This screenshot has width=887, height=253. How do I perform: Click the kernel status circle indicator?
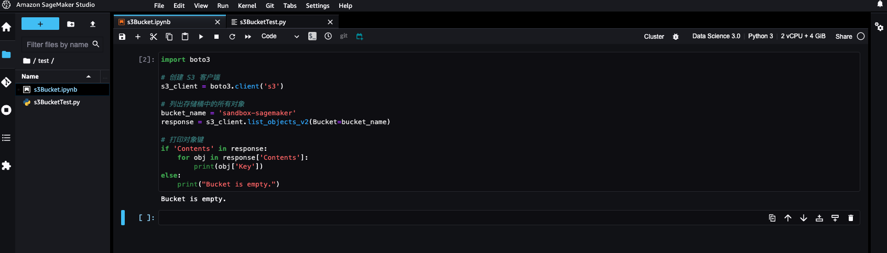(861, 36)
